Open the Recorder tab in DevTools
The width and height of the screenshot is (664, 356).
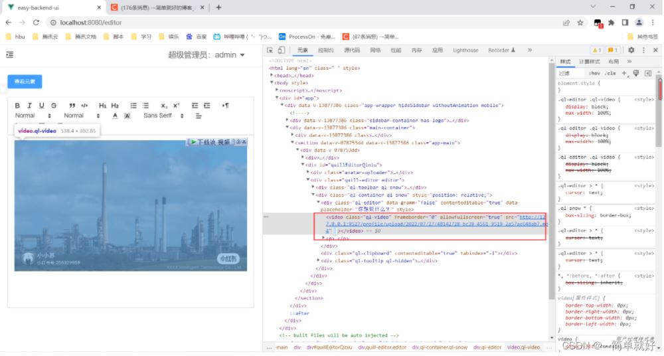pos(501,50)
